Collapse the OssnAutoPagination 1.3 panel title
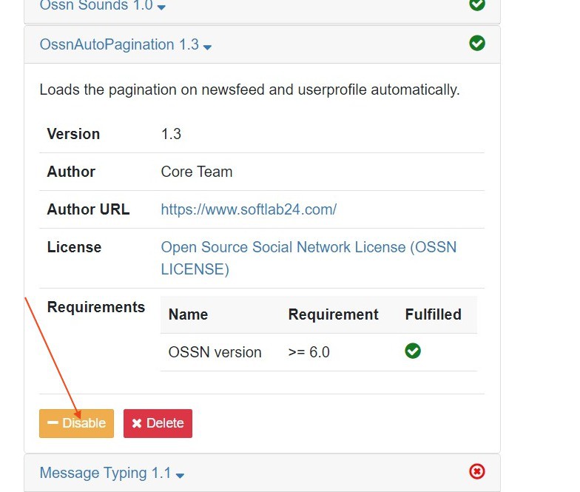The image size is (580, 492). (x=118, y=44)
